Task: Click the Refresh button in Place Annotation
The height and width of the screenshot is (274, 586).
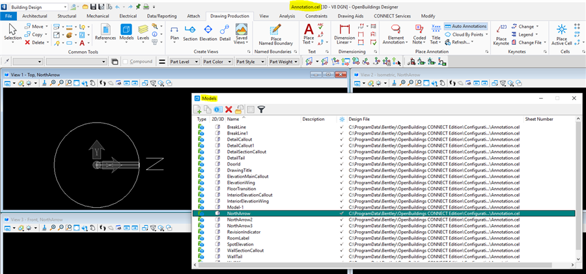Action: (x=458, y=42)
